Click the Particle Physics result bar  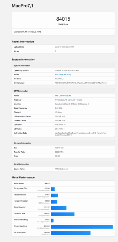tap(71, 233)
